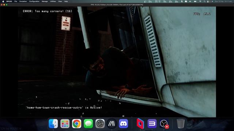Close the game window with red button
Screen dimensions: 234x131
pos(1,5)
